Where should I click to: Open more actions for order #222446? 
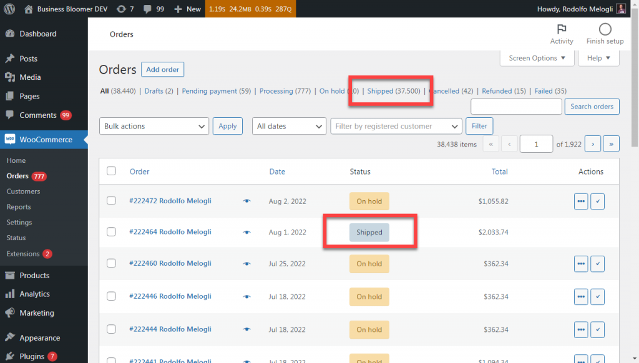(581, 297)
